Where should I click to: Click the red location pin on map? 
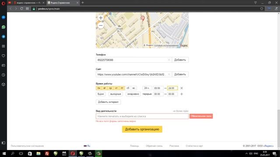(143, 18)
